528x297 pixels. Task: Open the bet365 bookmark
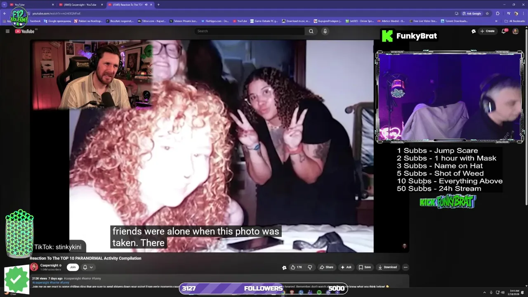coord(360,21)
